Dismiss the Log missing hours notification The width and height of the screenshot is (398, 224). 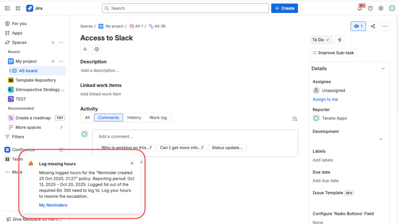coord(132,163)
